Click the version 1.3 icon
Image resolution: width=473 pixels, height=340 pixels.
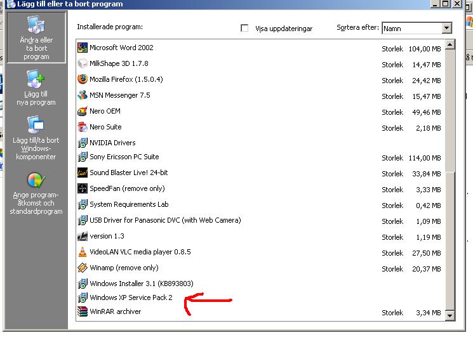click(x=83, y=236)
